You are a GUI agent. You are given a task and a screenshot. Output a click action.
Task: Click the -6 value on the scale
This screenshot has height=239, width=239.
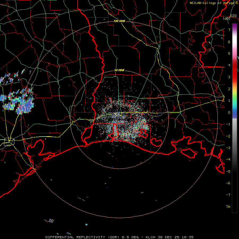pyautogui.click(x=228, y=183)
